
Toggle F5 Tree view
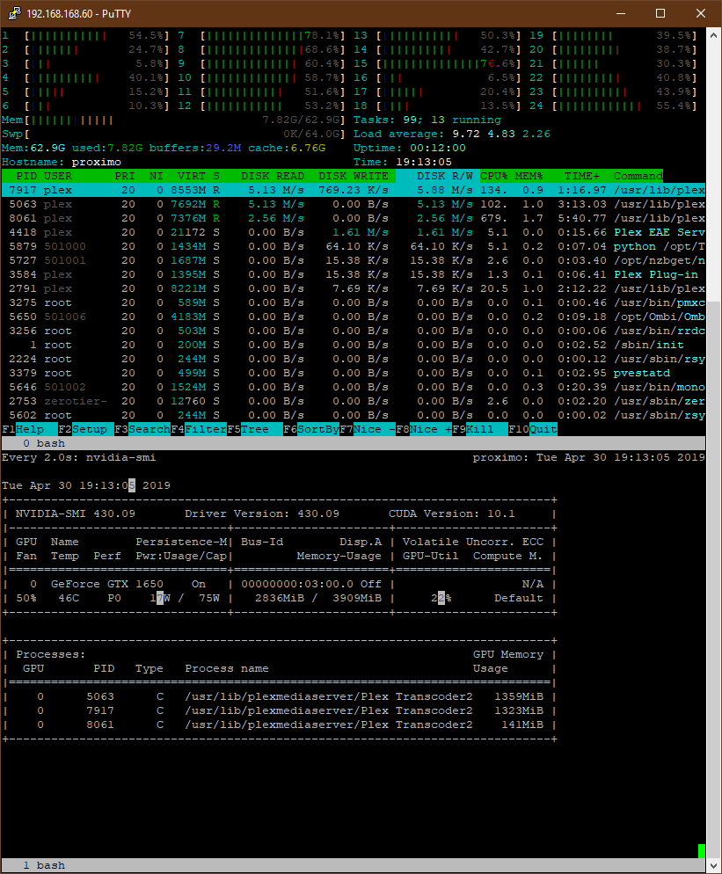pyautogui.click(x=255, y=429)
